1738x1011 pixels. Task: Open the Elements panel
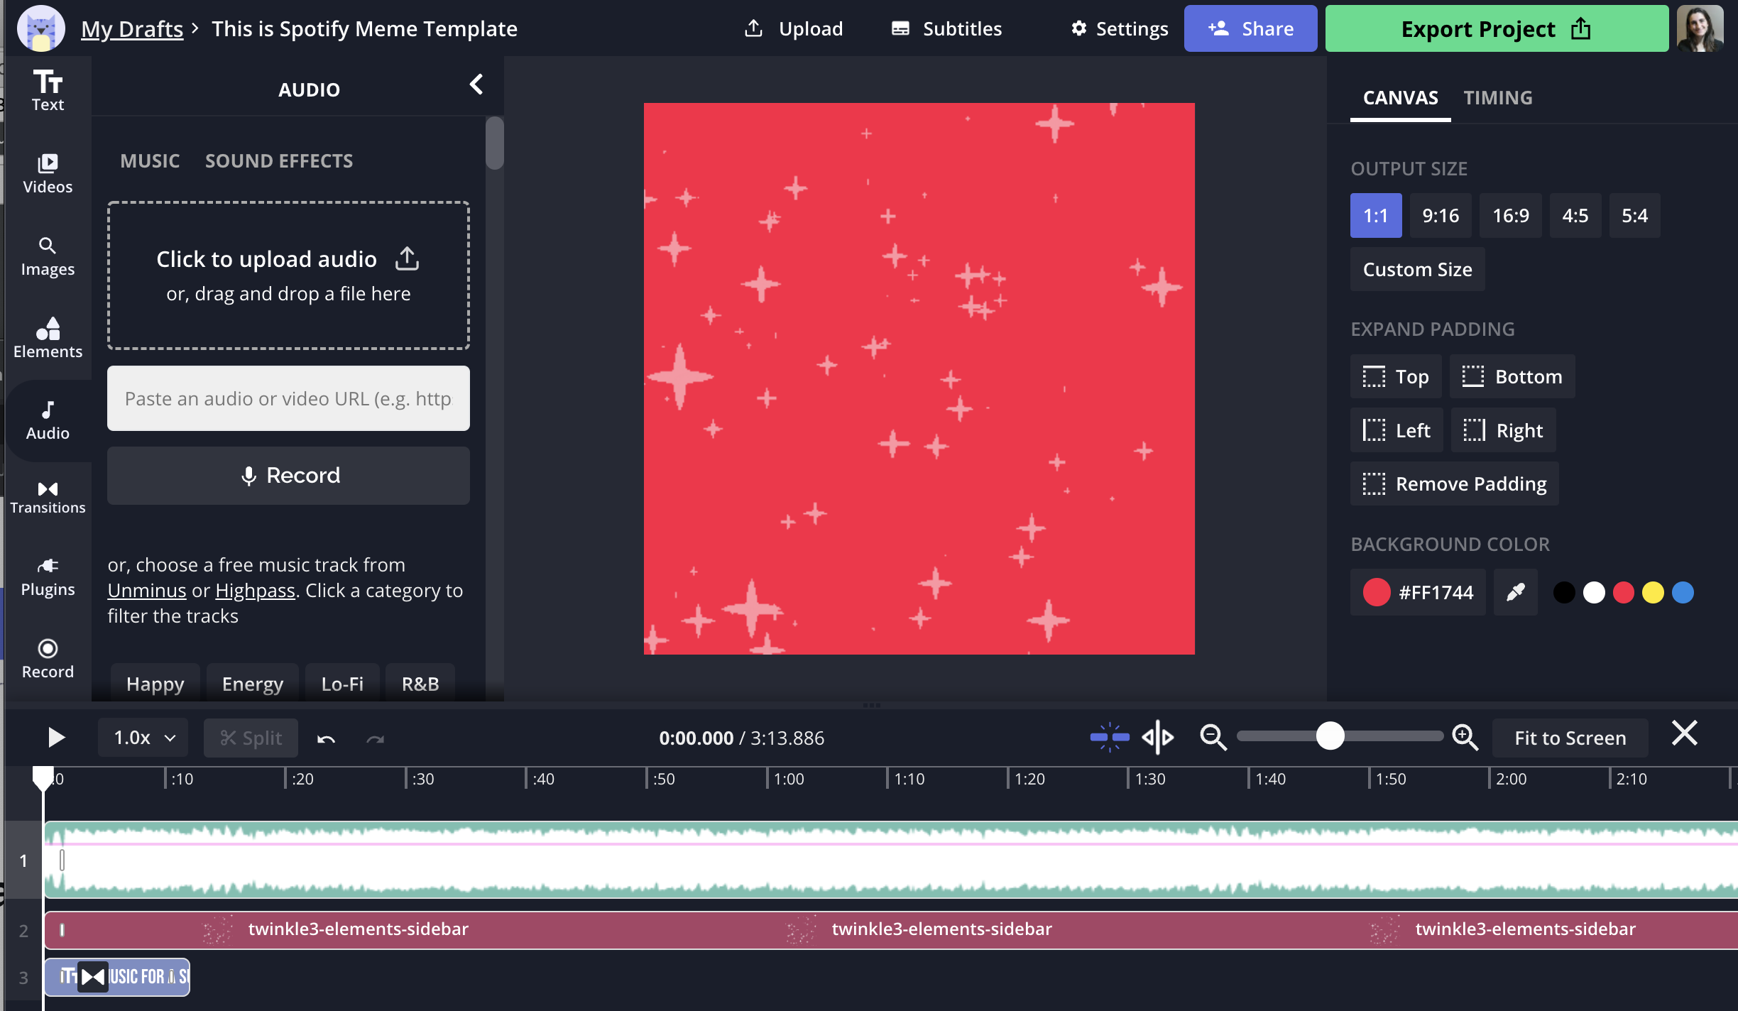point(48,337)
